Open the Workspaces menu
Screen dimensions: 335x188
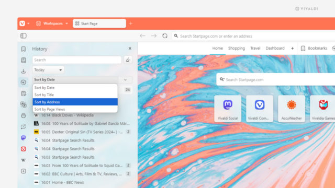(x=52, y=23)
